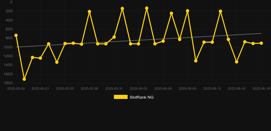Click the 2025-06-16 x-axis label

tap(237, 89)
